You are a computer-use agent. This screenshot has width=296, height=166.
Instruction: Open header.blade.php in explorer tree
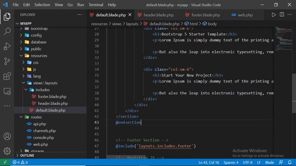pos(53,103)
